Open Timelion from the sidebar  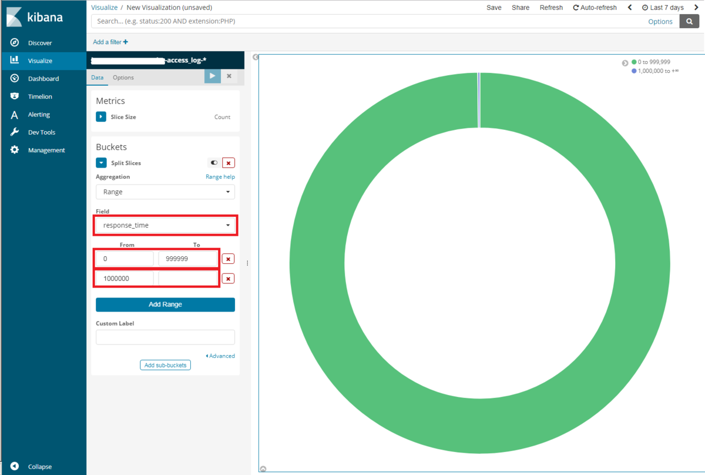pyautogui.click(x=40, y=96)
